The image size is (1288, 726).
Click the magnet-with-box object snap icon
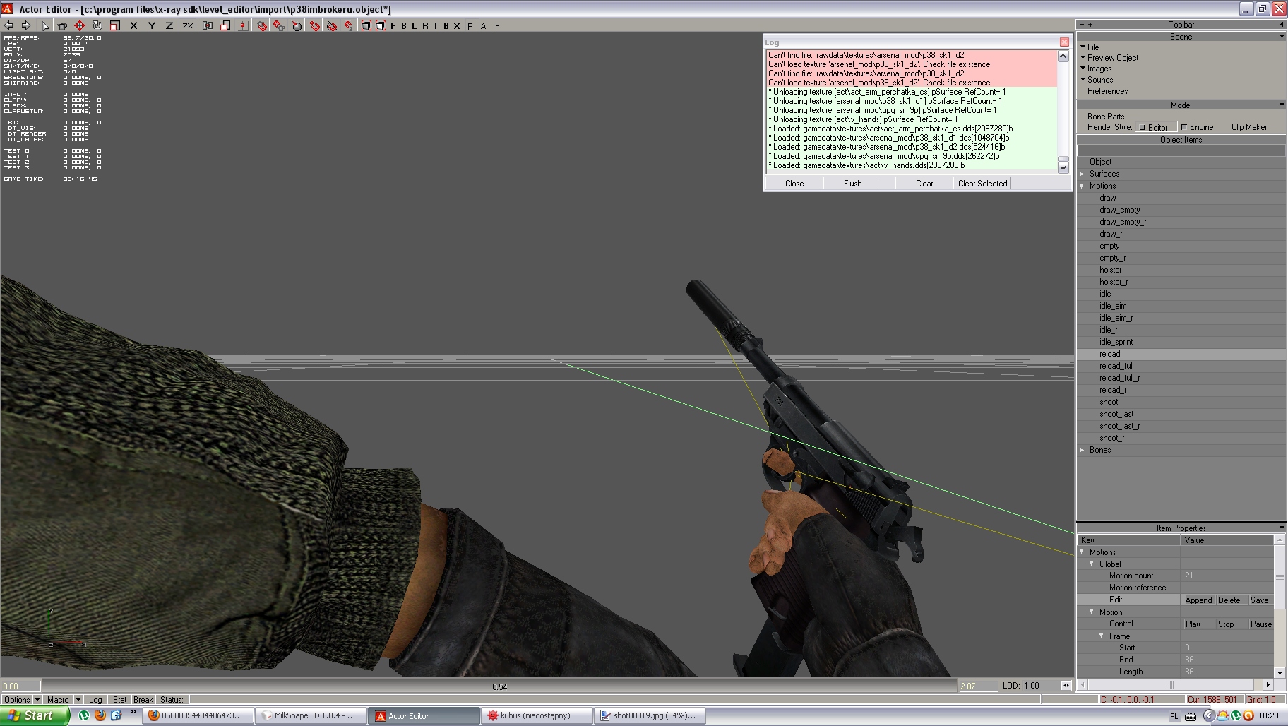[x=279, y=25]
